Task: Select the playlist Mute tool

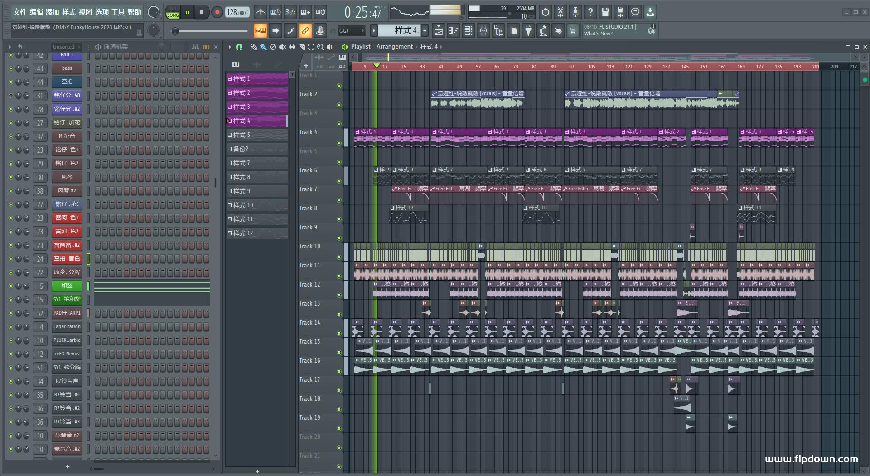Action: (x=282, y=47)
